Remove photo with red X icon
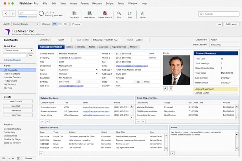This screenshot has height=161, width=242. coord(171,88)
